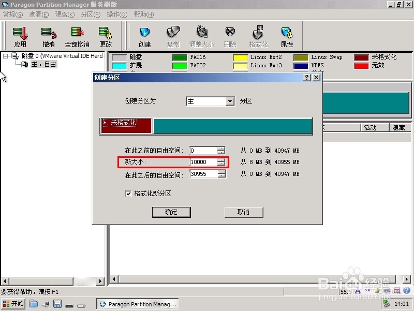
Task: Click the free space after input field
Action: click(203, 174)
